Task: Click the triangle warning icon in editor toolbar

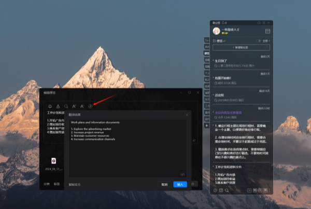Action: 57,106
